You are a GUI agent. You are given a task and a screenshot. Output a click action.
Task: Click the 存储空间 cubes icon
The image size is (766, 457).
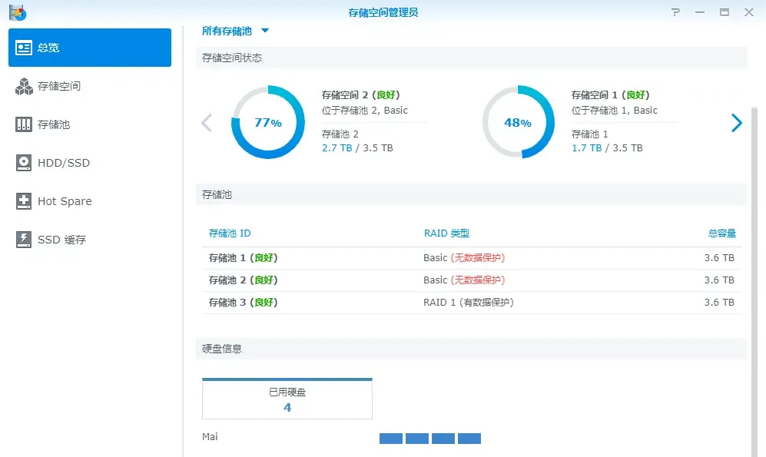point(24,86)
